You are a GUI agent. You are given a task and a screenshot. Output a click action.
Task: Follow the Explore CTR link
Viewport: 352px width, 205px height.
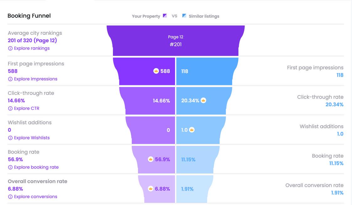point(26,108)
